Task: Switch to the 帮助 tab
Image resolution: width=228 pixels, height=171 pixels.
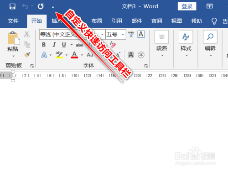Action: (x=197, y=21)
